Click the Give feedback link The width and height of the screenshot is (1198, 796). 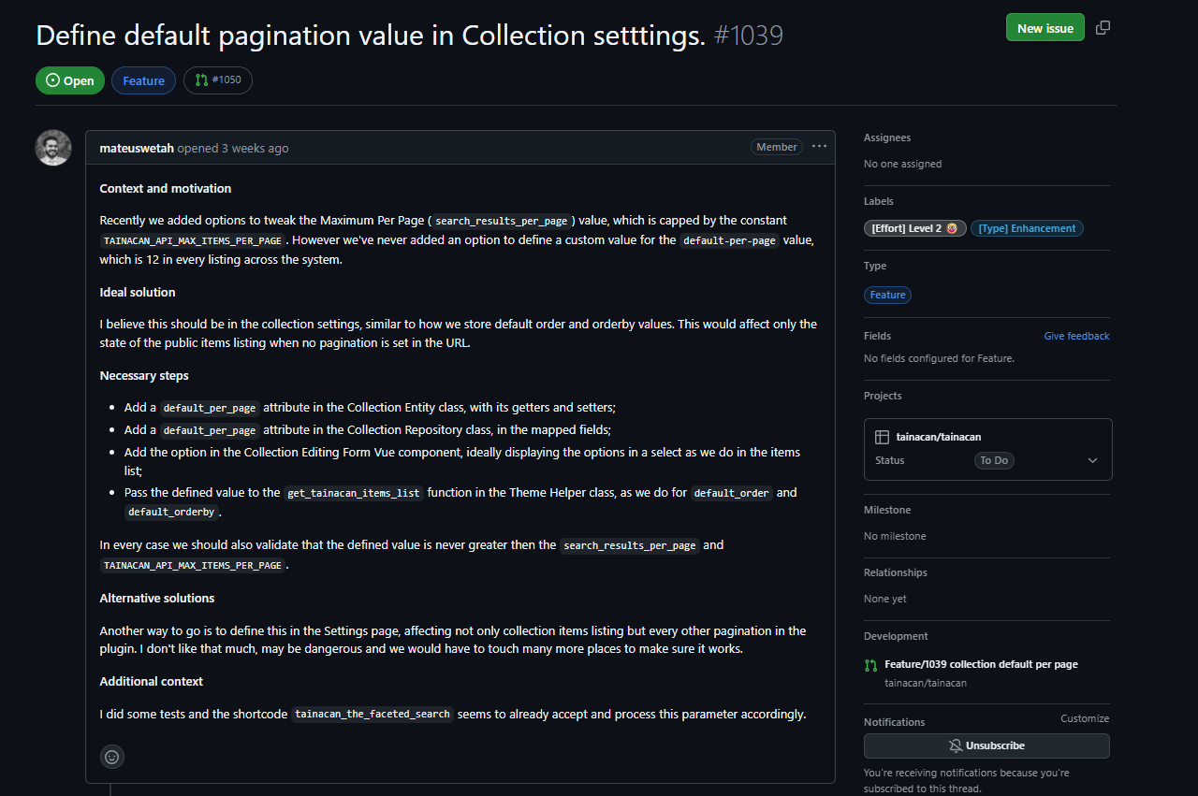[1076, 336]
